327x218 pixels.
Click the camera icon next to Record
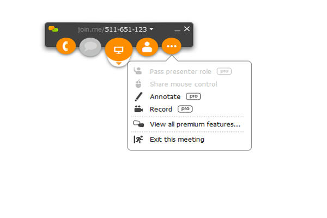tap(138, 109)
